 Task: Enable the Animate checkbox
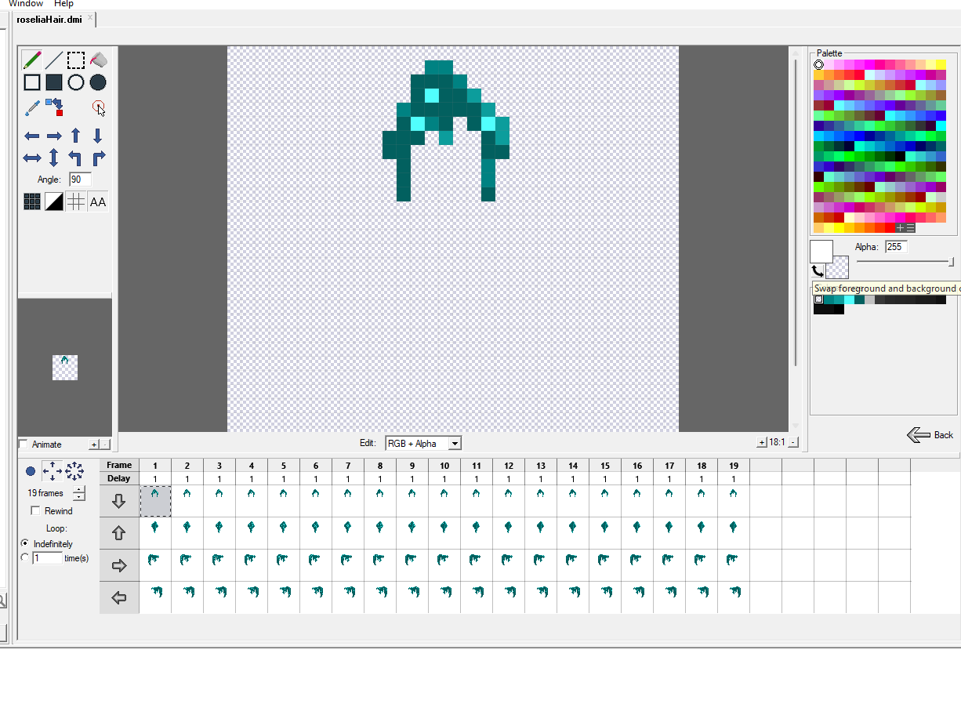(23, 445)
